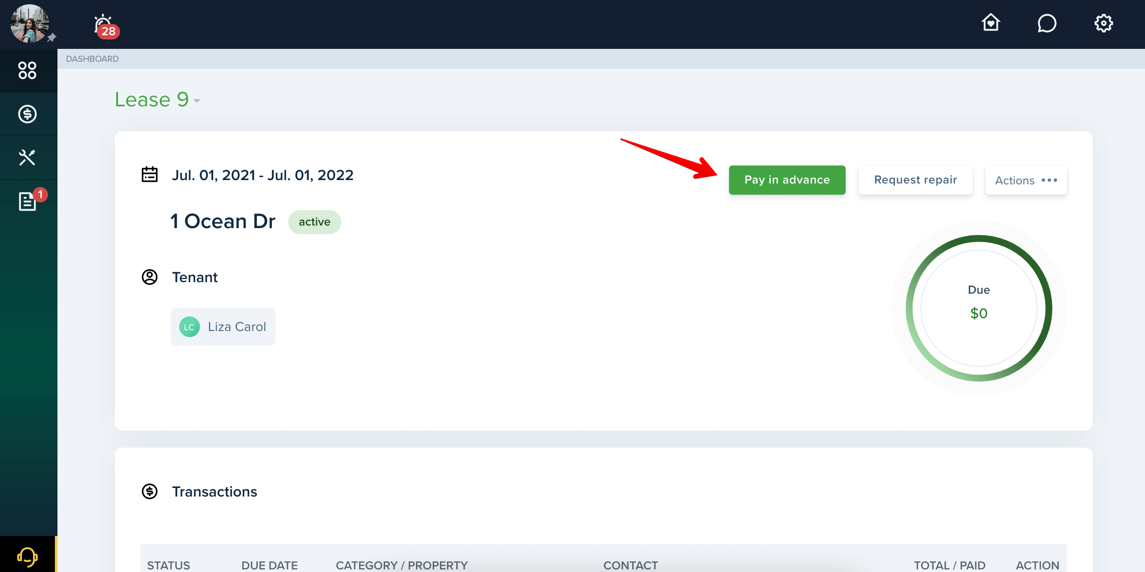Viewport: 1145px width, 572px height.
Task: Click the lease calendar icon
Action: pyautogui.click(x=149, y=175)
